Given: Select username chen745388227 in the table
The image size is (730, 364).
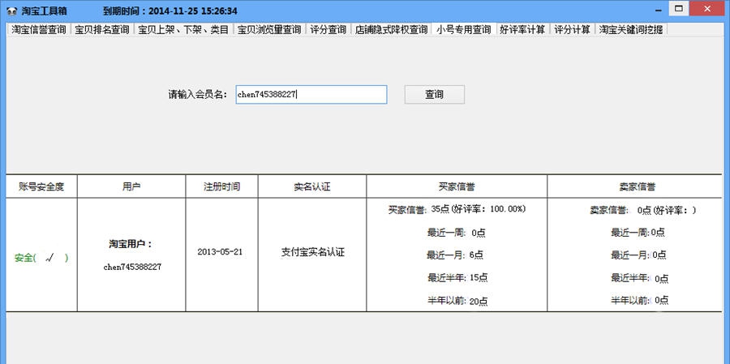Looking at the screenshot, I should click(132, 268).
